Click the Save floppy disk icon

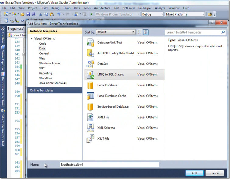click(28, 14)
